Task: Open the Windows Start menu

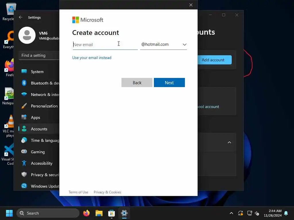Action: click(x=9, y=213)
